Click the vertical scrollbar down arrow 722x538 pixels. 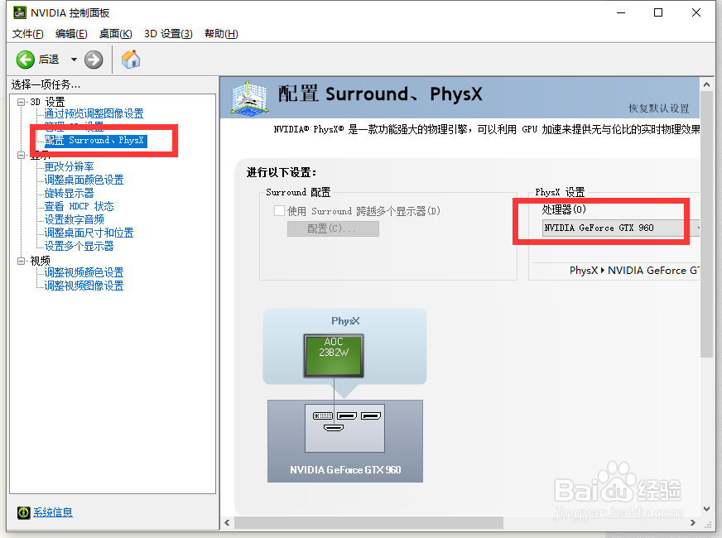(706, 508)
